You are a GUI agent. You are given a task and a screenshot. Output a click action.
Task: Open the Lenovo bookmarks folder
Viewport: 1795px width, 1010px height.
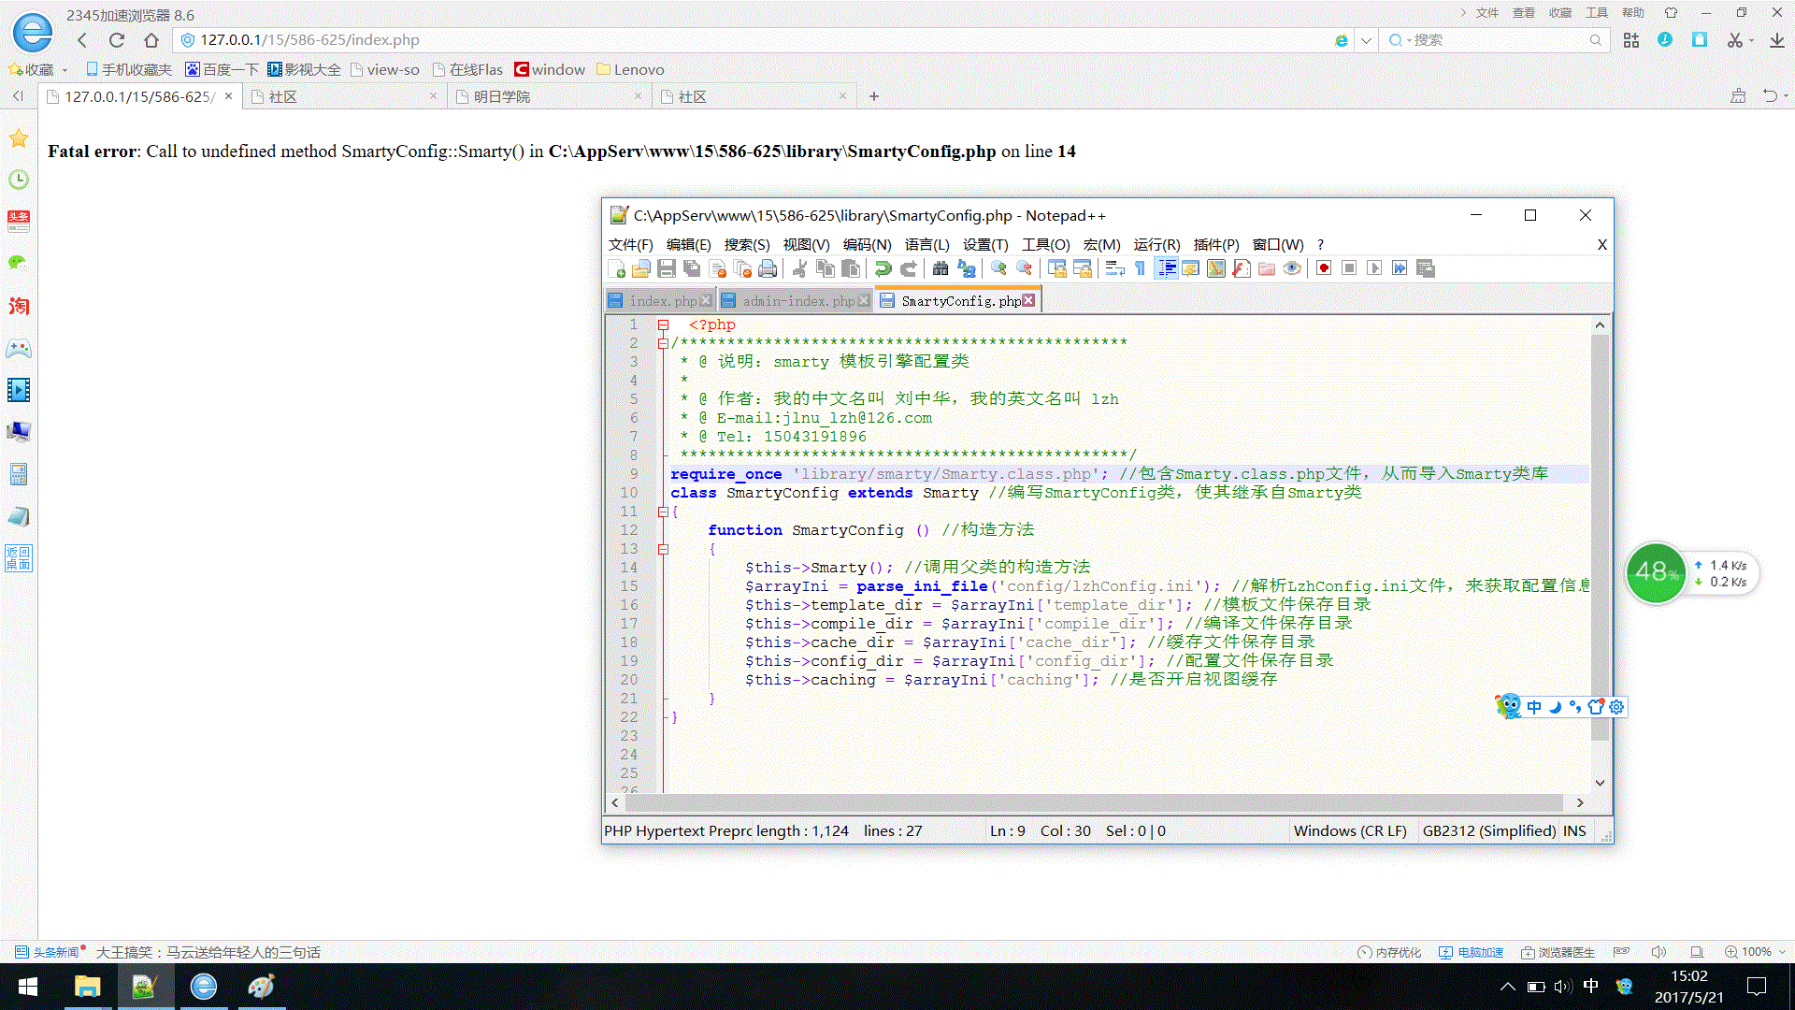[x=630, y=69]
